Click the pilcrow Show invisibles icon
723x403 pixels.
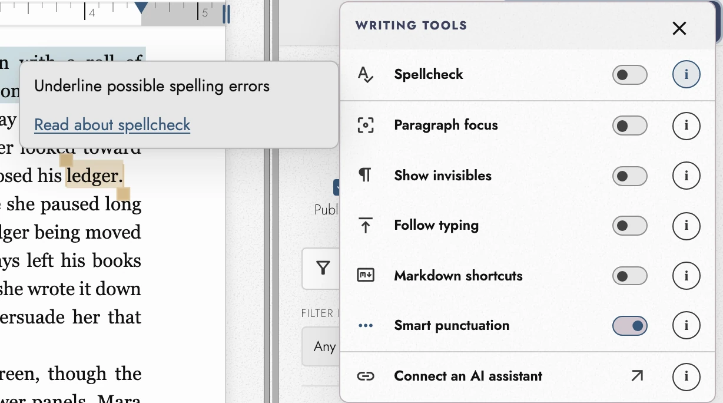[366, 175]
